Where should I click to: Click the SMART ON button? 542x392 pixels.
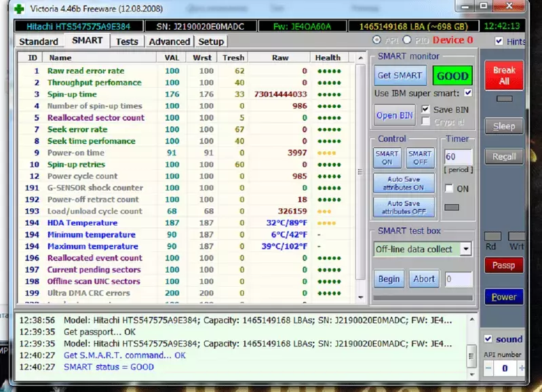(387, 158)
